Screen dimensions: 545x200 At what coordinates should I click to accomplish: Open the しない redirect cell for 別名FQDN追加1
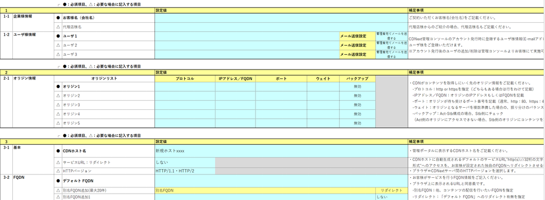point(391,197)
